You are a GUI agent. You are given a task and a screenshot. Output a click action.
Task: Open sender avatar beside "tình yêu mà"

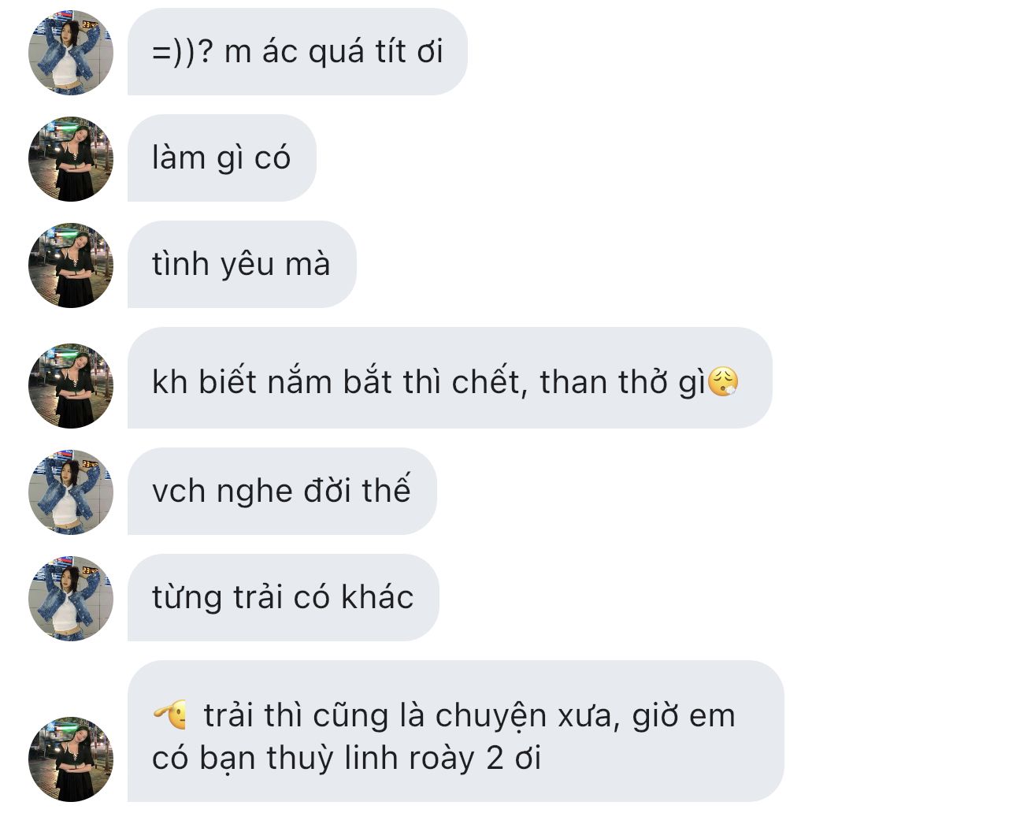pos(71,265)
